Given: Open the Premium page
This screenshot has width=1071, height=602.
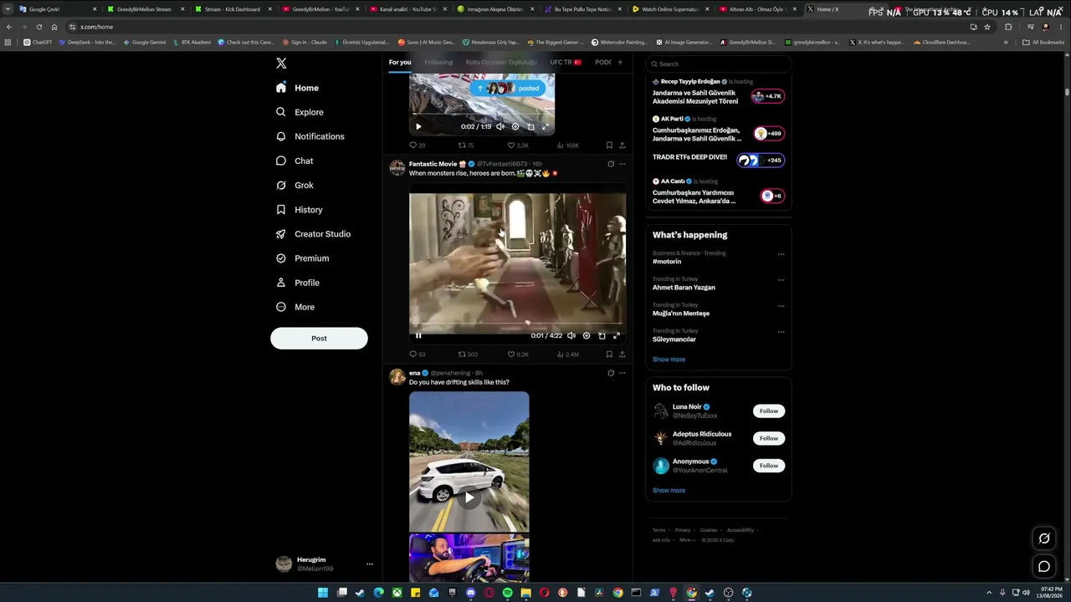Looking at the screenshot, I should coord(302,258).
